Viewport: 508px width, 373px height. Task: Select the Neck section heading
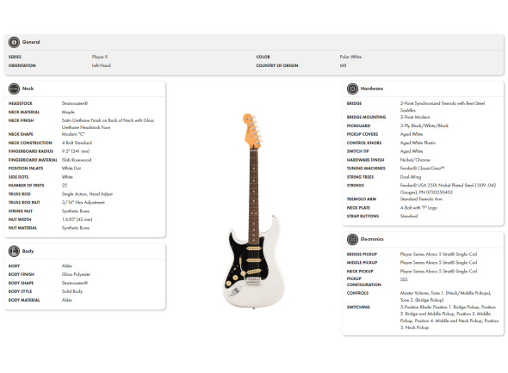click(x=28, y=89)
